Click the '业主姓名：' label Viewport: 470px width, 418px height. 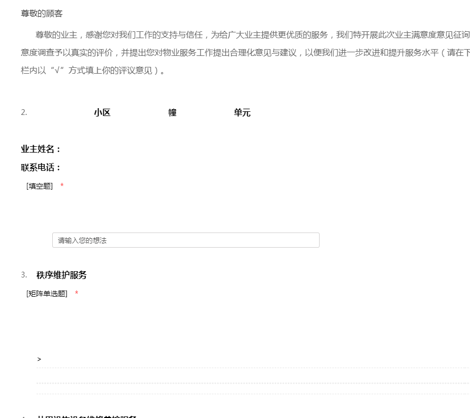(x=41, y=149)
